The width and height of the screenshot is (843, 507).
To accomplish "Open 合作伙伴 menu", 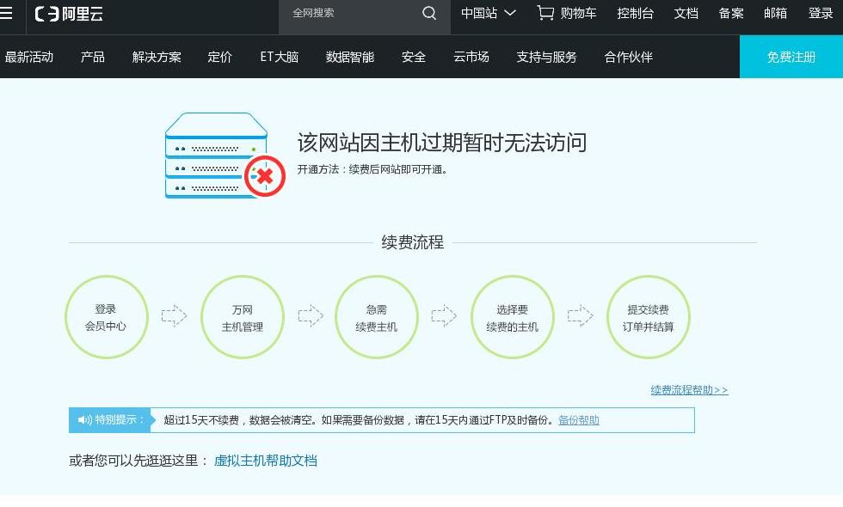I will pyautogui.click(x=628, y=57).
